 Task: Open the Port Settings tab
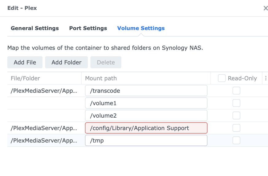pyautogui.click(x=88, y=28)
